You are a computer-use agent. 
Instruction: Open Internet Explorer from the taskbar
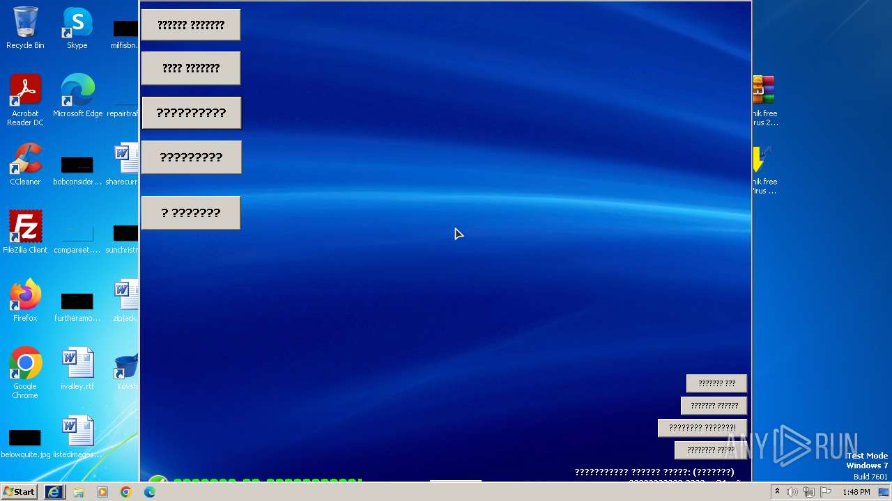[x=54, y=492]
